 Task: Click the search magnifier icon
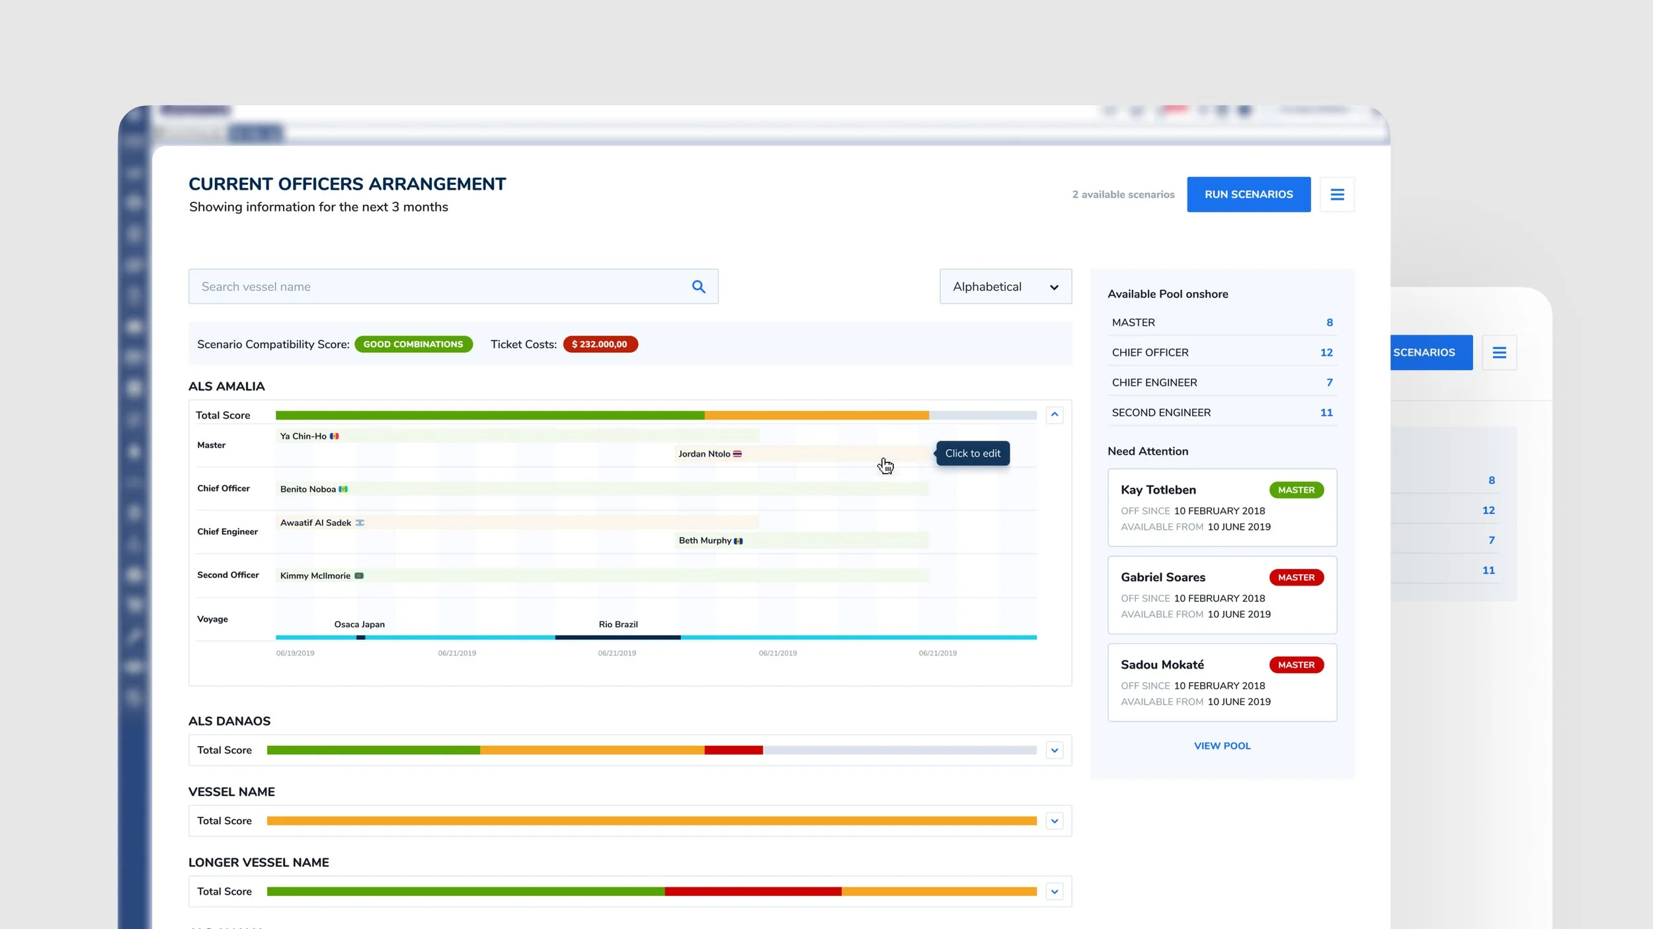698,287
